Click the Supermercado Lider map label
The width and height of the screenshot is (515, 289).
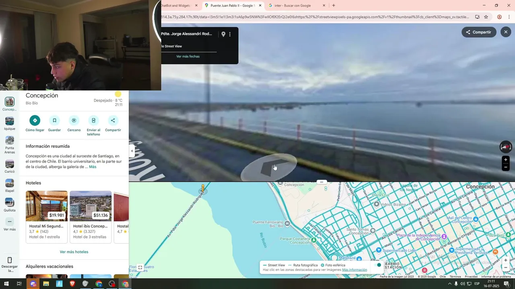pyautogui.click(x=399, y=250)
